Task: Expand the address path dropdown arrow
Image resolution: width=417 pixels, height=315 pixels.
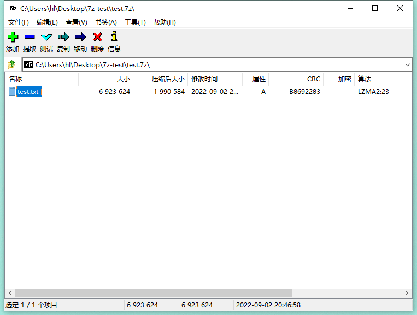Action: click(x=407, y=65)
